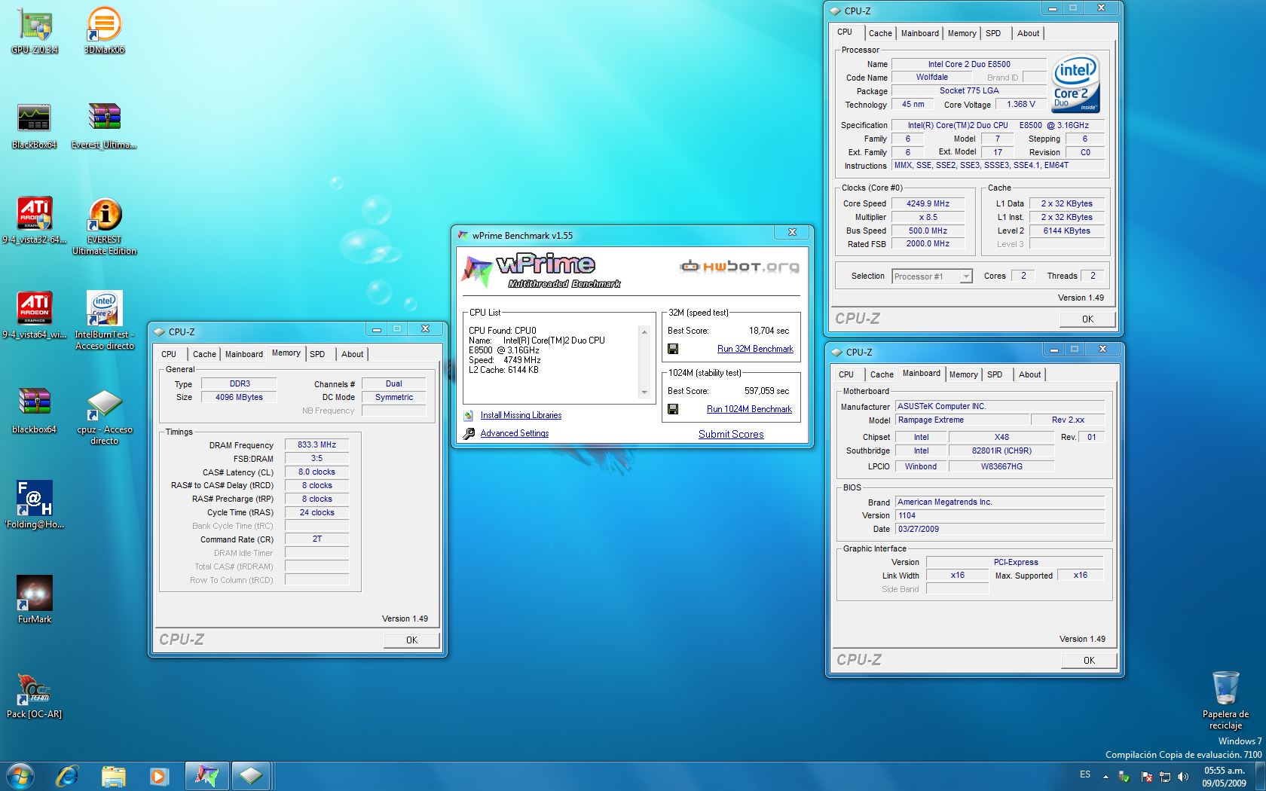Switch to Cache tab in Memory CPU-Z window

coord(204,354)
